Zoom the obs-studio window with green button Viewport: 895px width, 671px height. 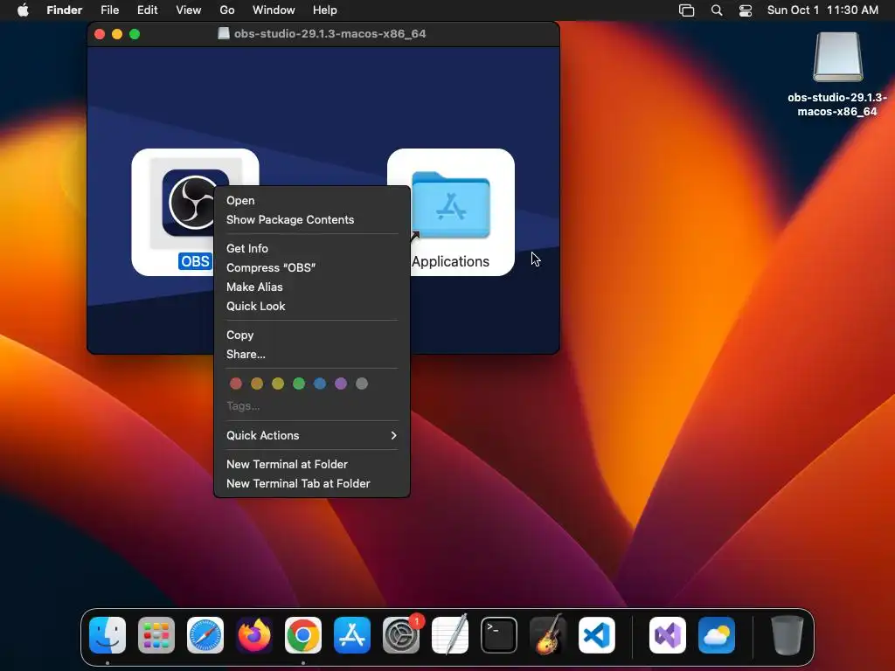pyautogui.click(x=135, y=34)
